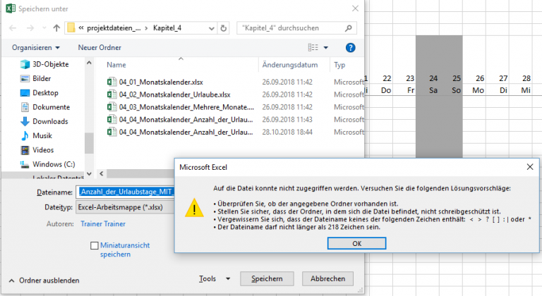Click Excel icon of 04_01_Monatskalender.xlsx
Screen dimensions: 542x296
[112, 82]
